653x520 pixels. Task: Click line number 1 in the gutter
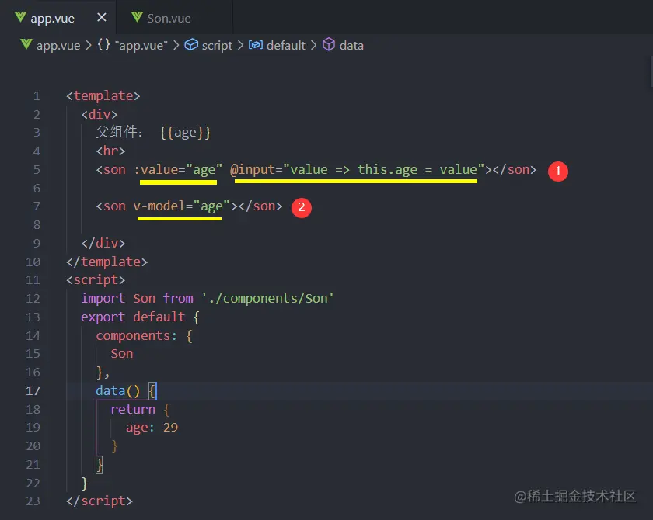[x=37, y=96]
